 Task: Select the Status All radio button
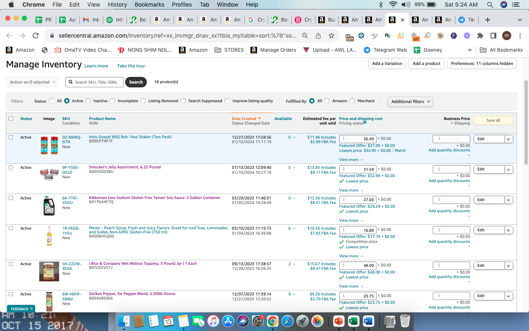pyautogui.click(x=52, y=101)
